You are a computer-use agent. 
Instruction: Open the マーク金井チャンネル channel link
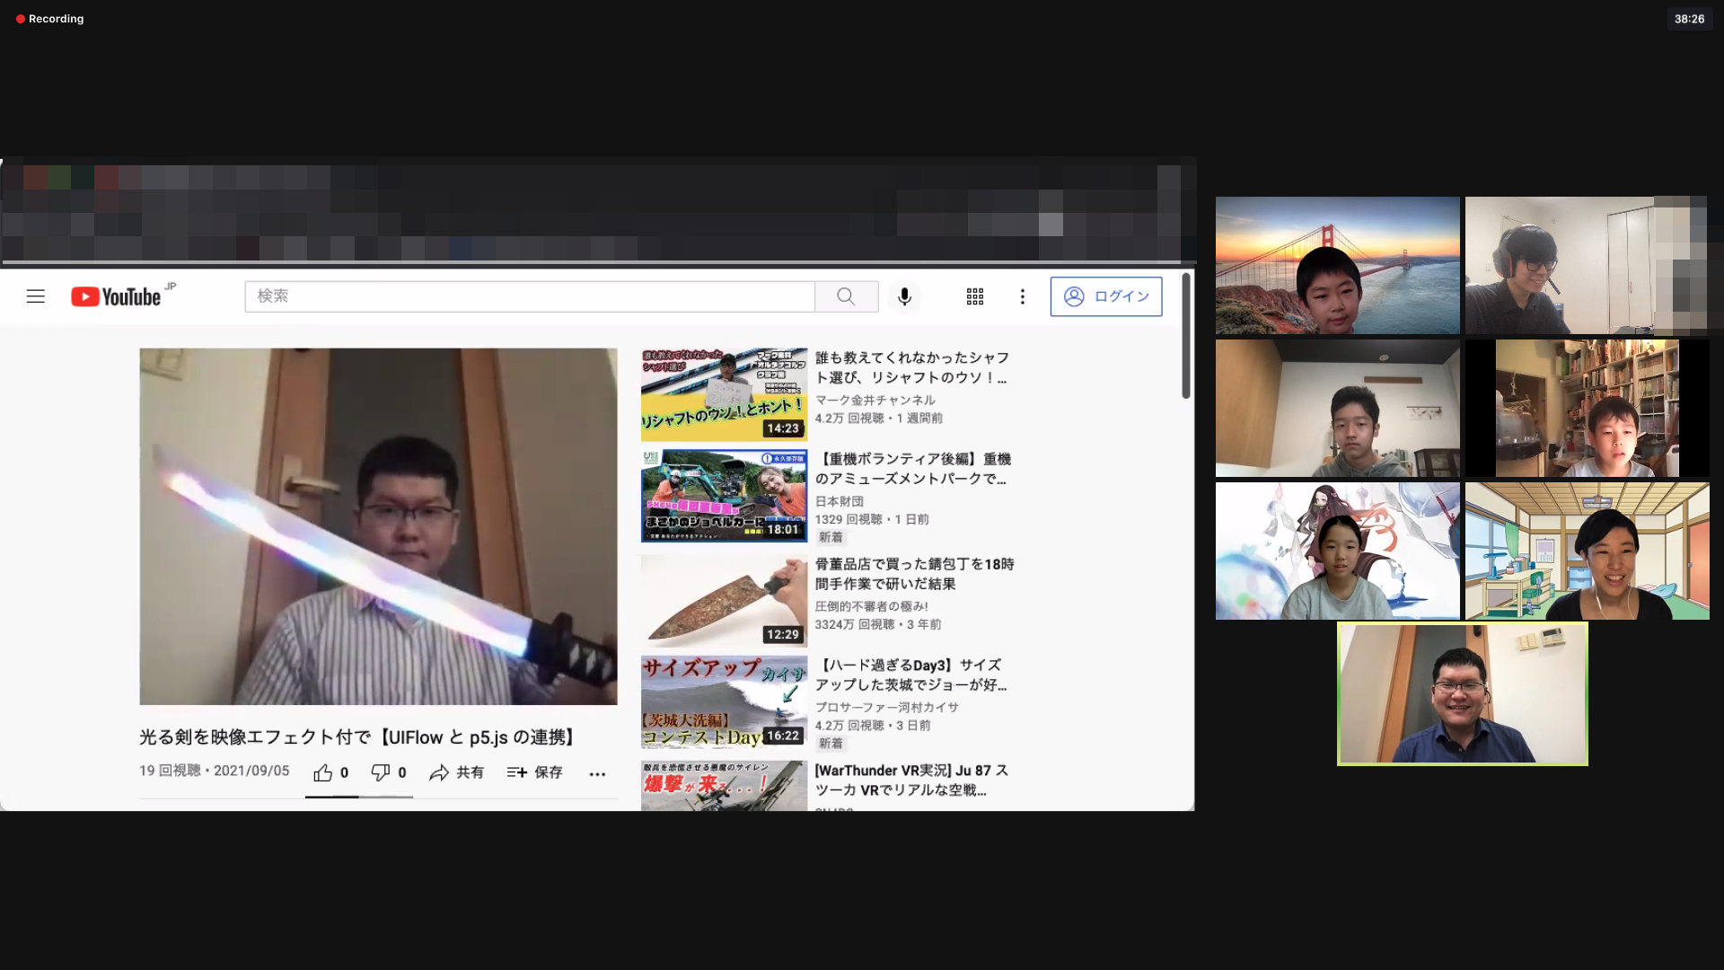(875, 400)
